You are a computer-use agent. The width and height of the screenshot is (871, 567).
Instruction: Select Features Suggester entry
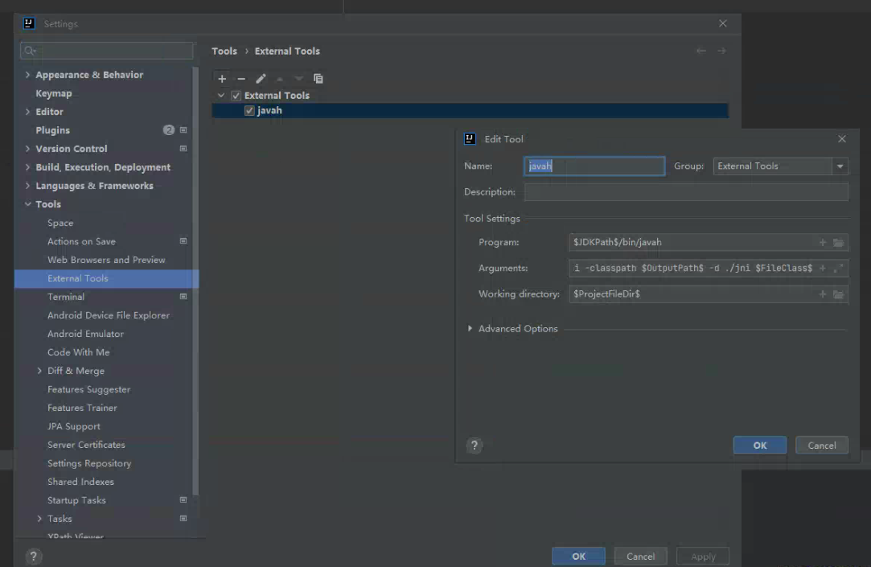click(x=89, y=389)
